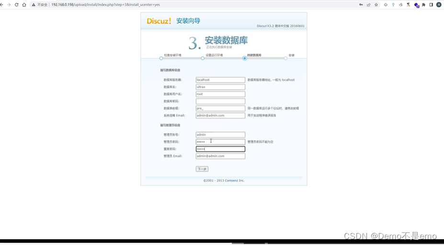Click the 安装 final step marker

(x=286, y=58)
